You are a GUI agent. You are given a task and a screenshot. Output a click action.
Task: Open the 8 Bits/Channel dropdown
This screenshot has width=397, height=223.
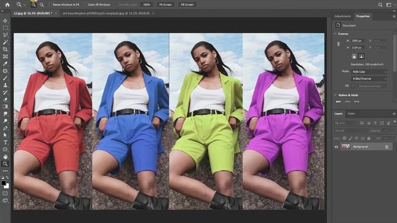369,79
